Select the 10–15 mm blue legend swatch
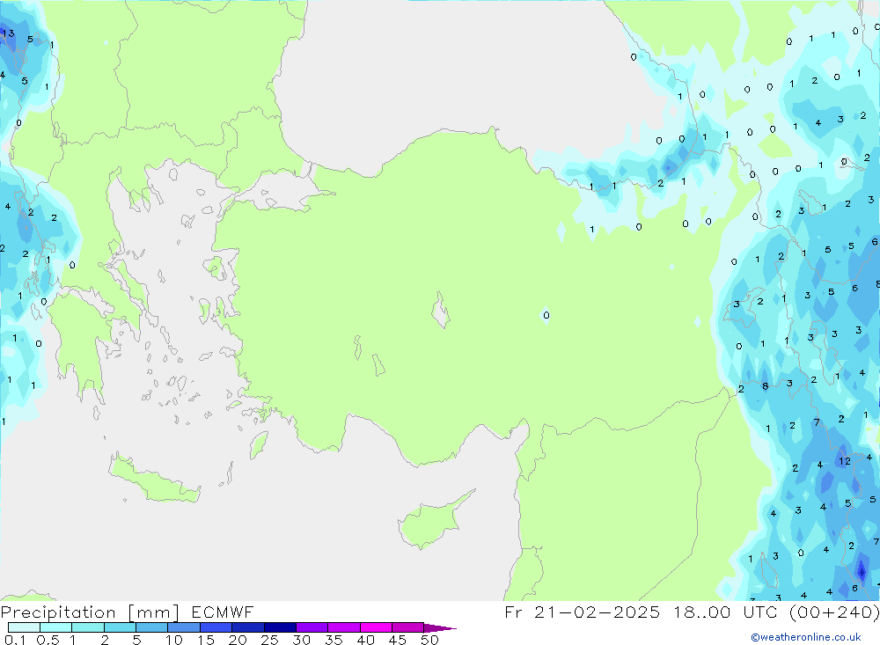The height and width of the screenshot is (645, 880). [184, 627]
